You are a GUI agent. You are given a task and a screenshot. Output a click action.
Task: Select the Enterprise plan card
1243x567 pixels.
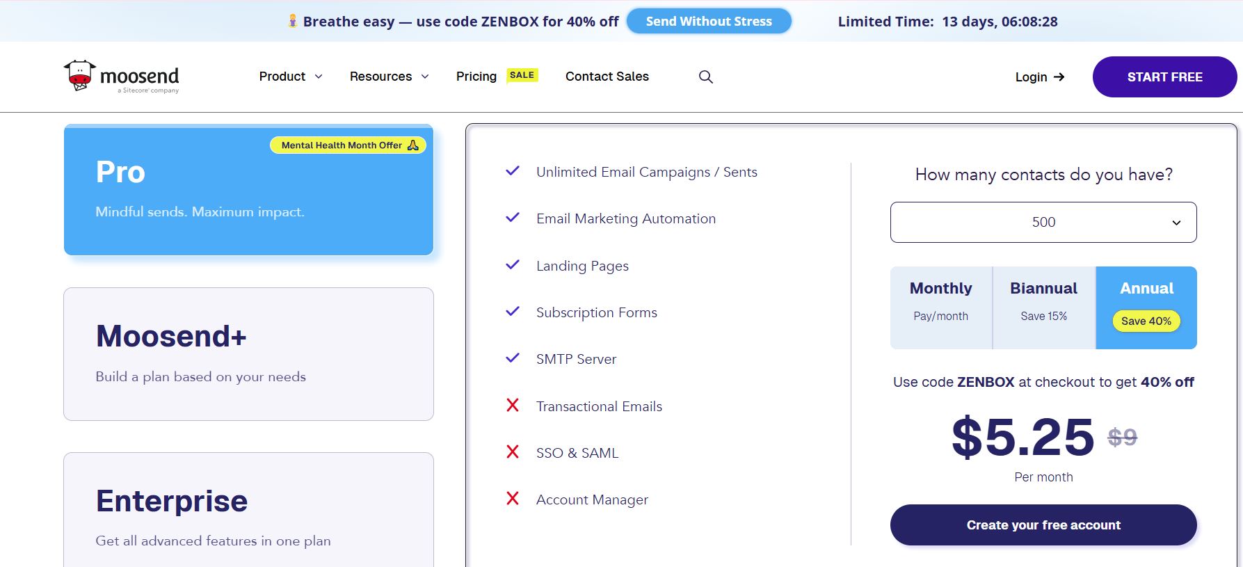248,510
